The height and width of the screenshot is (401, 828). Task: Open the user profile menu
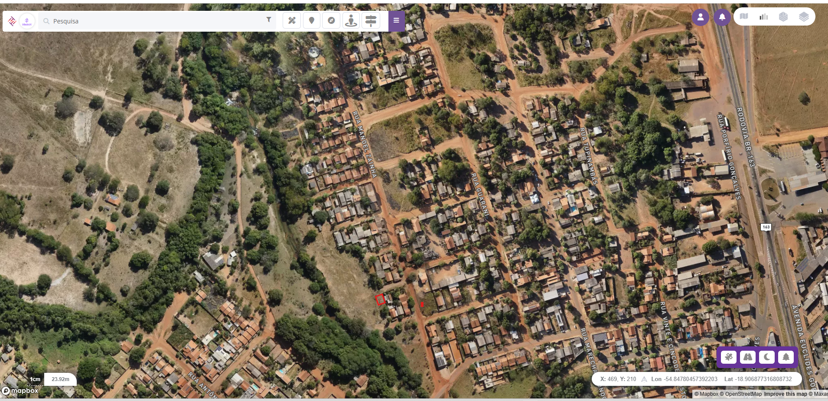pyautogui.click(x=701, y=17)
